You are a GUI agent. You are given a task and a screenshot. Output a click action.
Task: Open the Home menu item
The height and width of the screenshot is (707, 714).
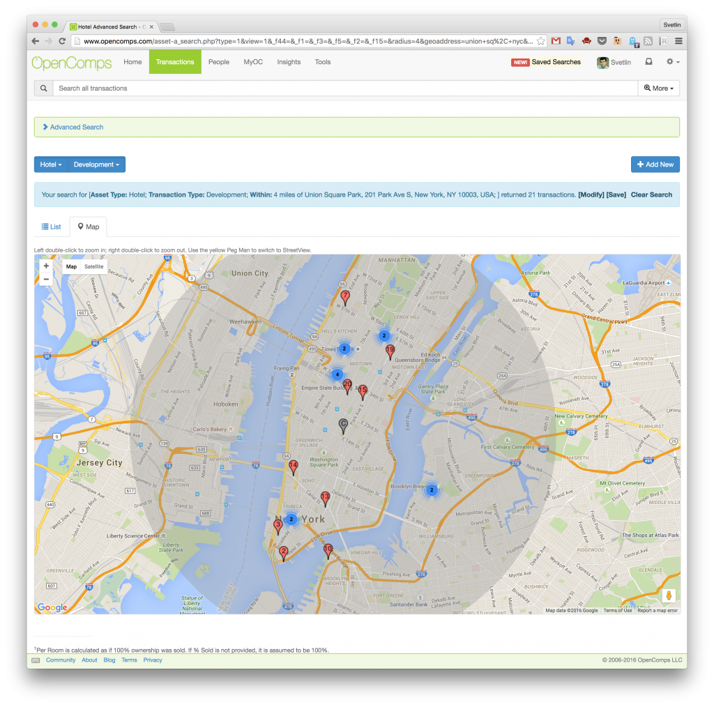[132, 62]
